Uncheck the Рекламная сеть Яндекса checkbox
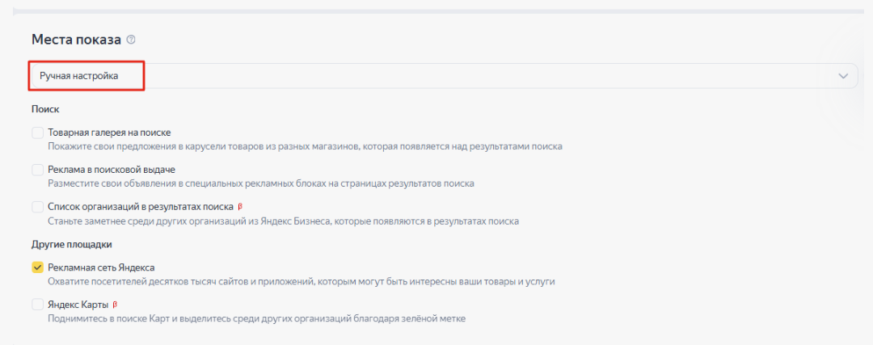873x345 pixels. 37,267
